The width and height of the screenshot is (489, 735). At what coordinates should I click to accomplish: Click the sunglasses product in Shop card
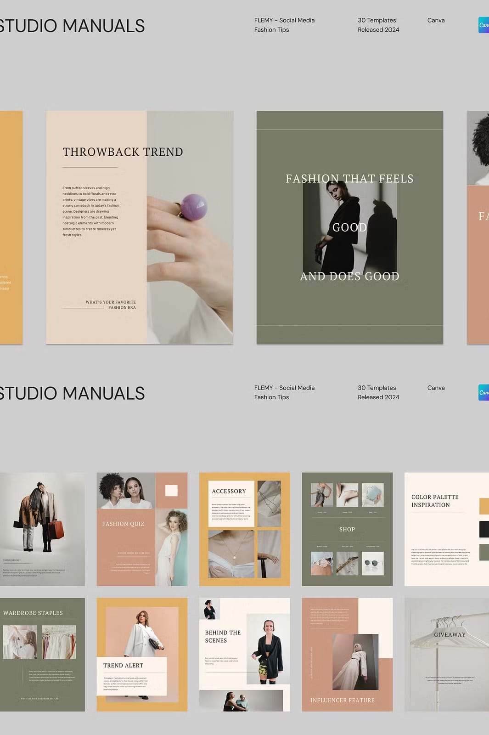tap(372, 563)
